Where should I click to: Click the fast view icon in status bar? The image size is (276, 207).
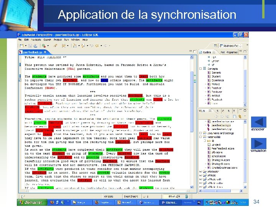[x=23, y=196]
